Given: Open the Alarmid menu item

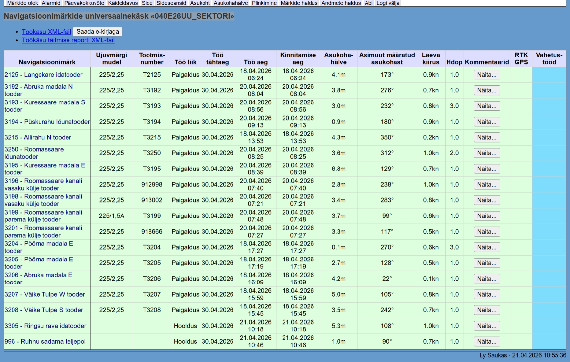Looking at the screenshot, I should pyautogui.click(x=51, y=3).
